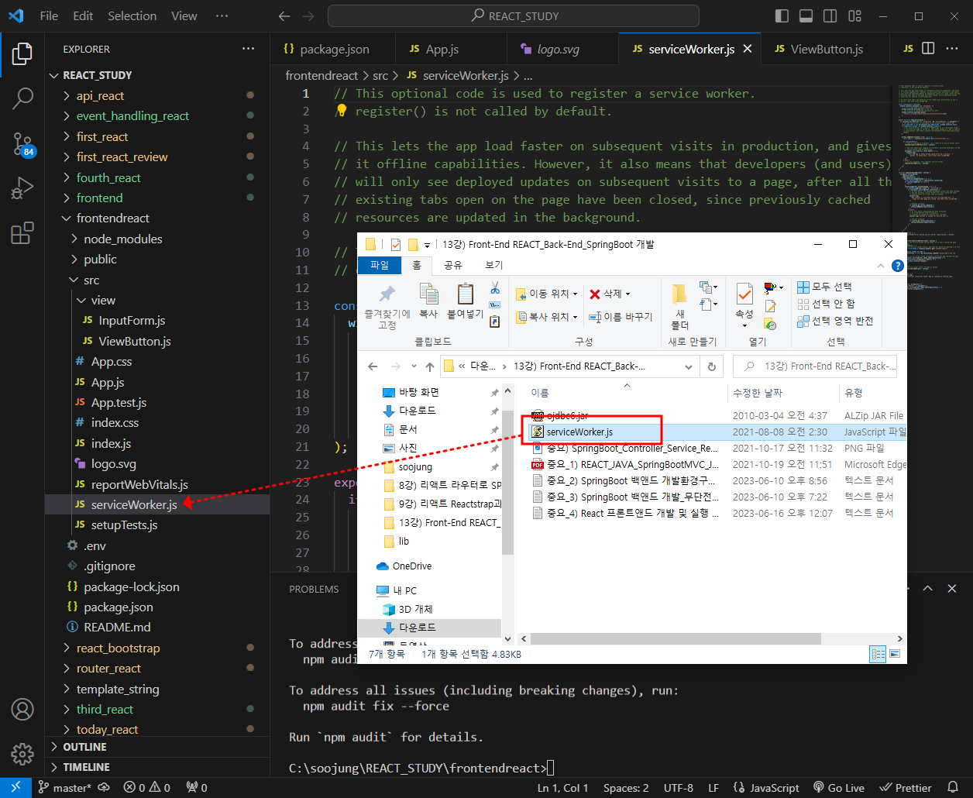Viewport: 973px width, 798px height.
Task: Open the Manage gear icon
Action: pyautogui.click(x=22, y=754)
